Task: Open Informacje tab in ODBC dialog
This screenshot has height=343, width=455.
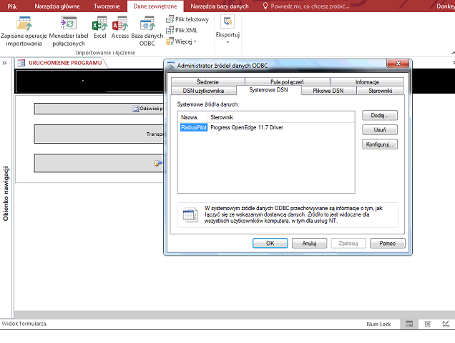Action: coord(367,82)
